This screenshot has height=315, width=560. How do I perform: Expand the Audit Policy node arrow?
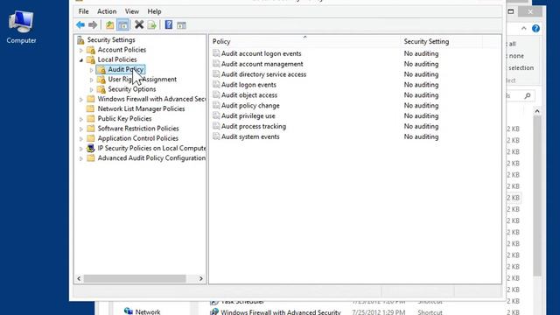click(x=91, y=70)
